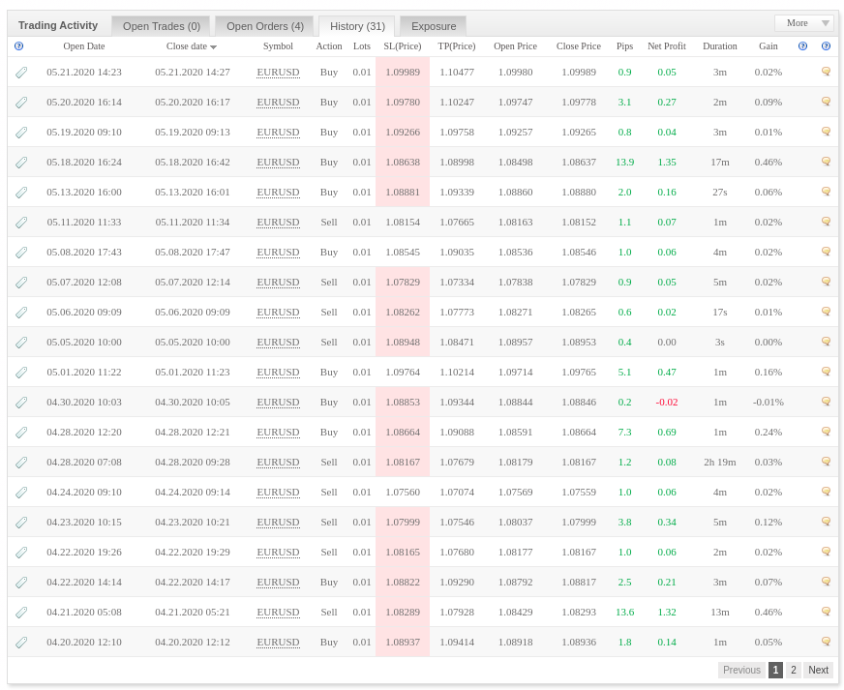Open EURUSD link in 05.21.2020 14:23 row
The height and width of the screenshot is (690, 844).
pyautogui.click(x=278, y=73)
